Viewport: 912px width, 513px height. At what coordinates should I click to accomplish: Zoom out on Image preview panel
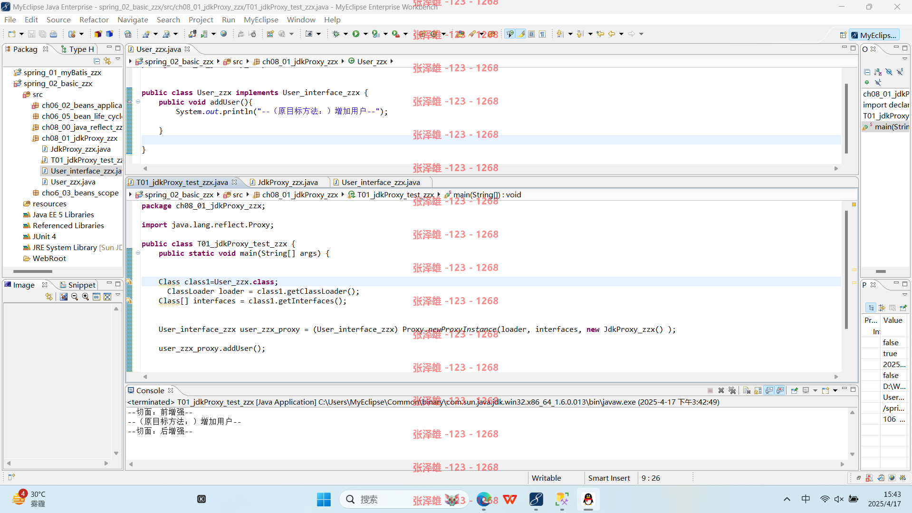[x=75, y=297]
